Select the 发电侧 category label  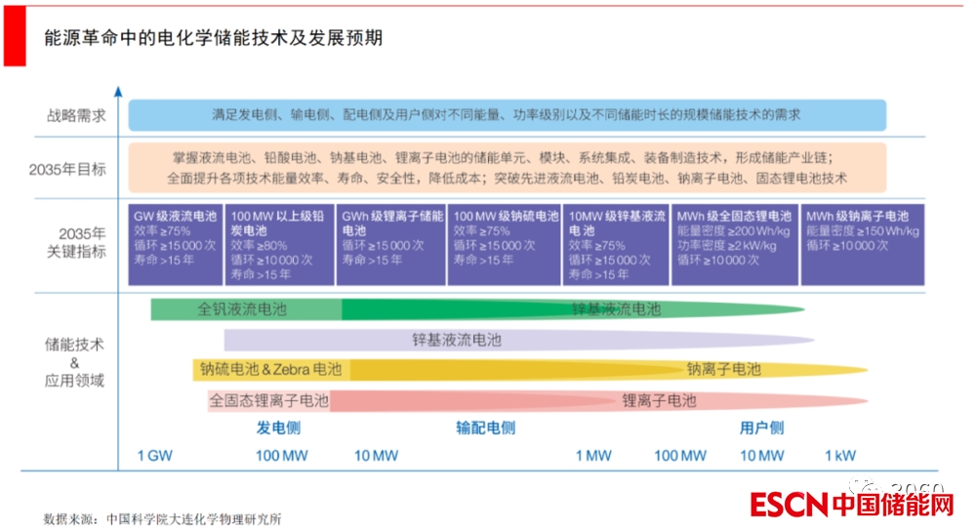[278, 428]
